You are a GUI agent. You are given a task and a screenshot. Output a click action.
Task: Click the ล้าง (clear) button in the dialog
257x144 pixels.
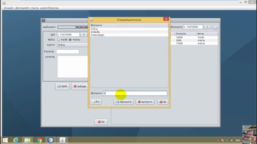tap(96, 102)
